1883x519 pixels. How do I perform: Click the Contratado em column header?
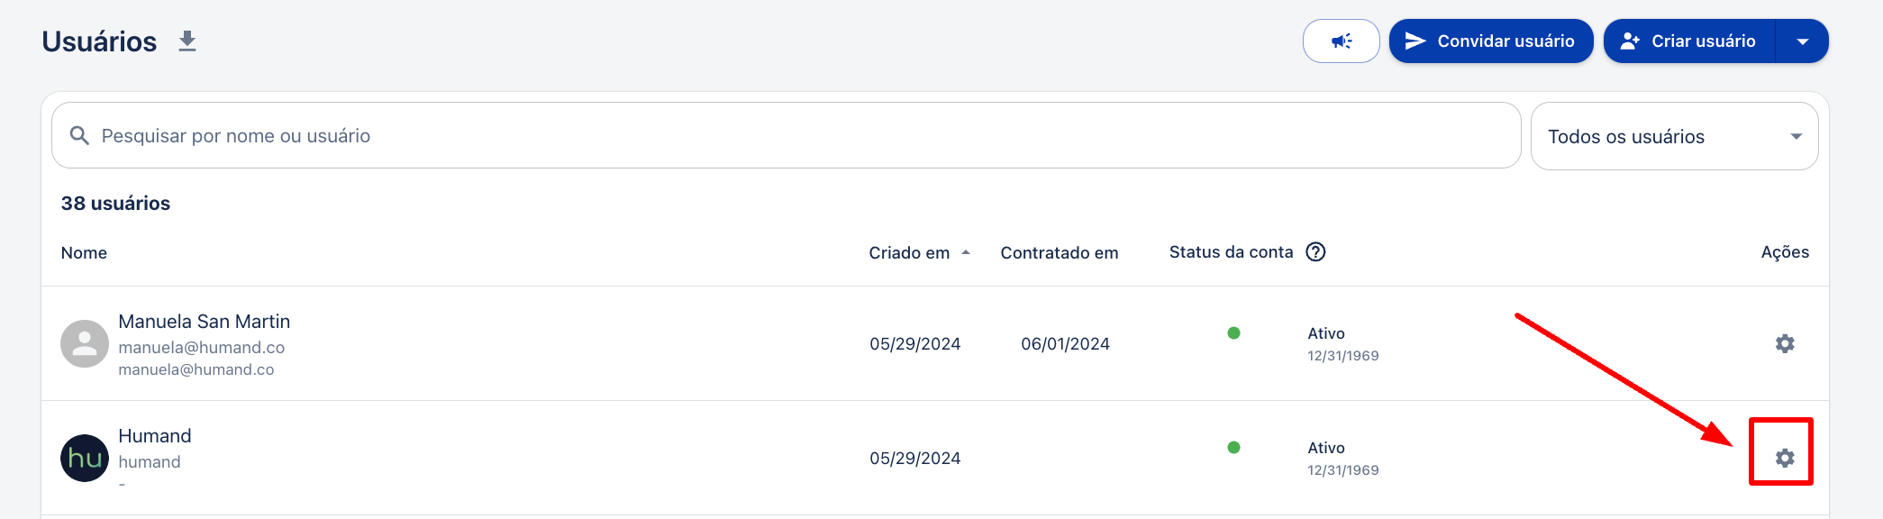click(x=1060, y=253)
